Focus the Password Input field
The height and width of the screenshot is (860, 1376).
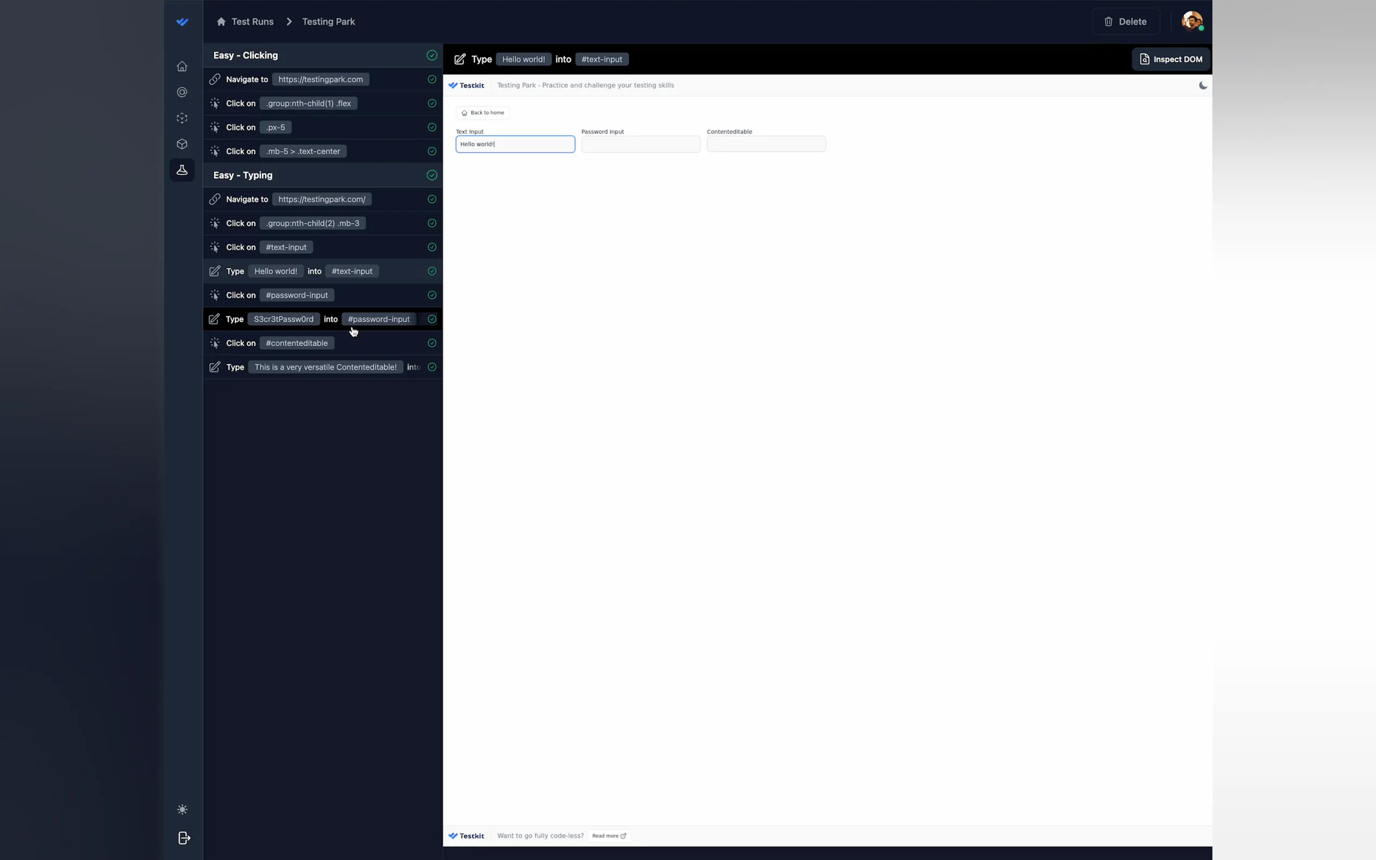(640, 144)
